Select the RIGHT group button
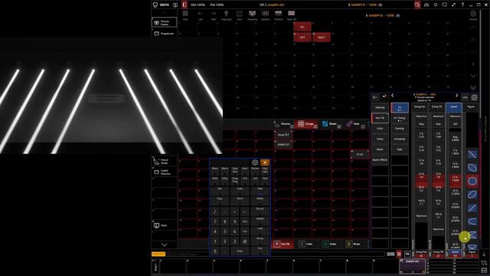The height and width of the screenshot is (276, 490). click(322, 38)
